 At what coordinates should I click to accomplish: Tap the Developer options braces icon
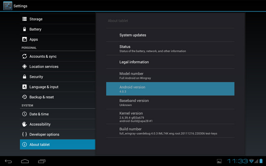coord(25,135)
